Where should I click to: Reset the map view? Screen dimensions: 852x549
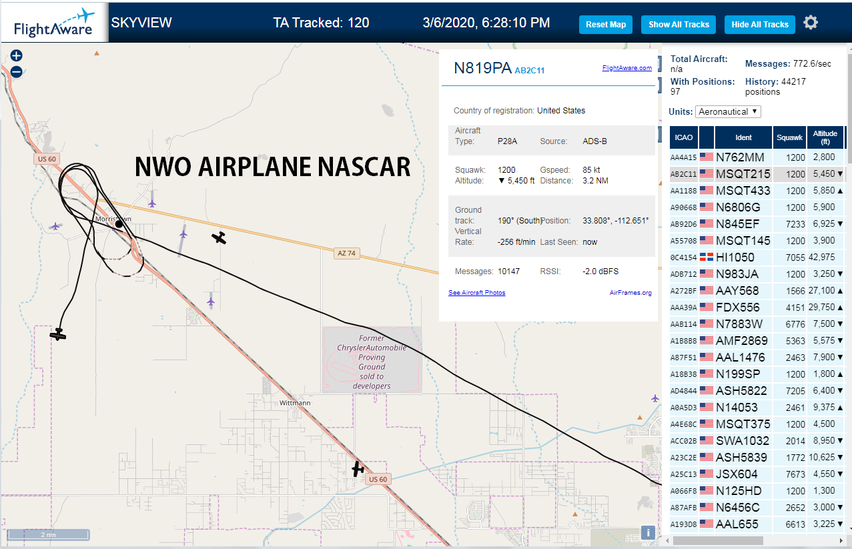pos(606,24)
